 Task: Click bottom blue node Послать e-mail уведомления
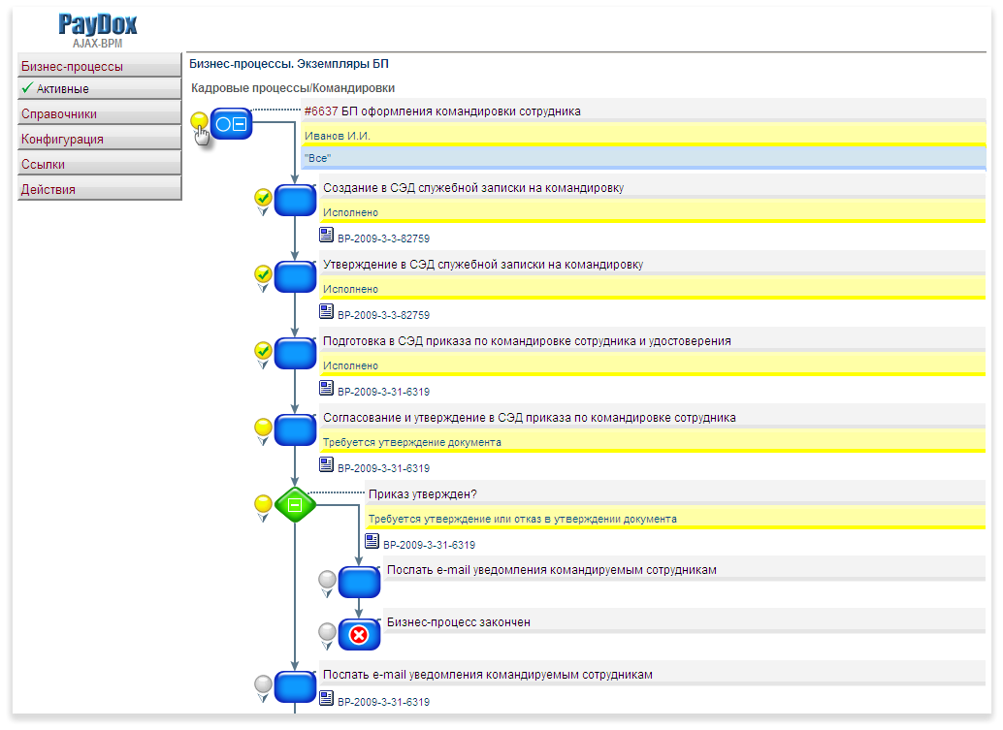(x=295, y=687)
